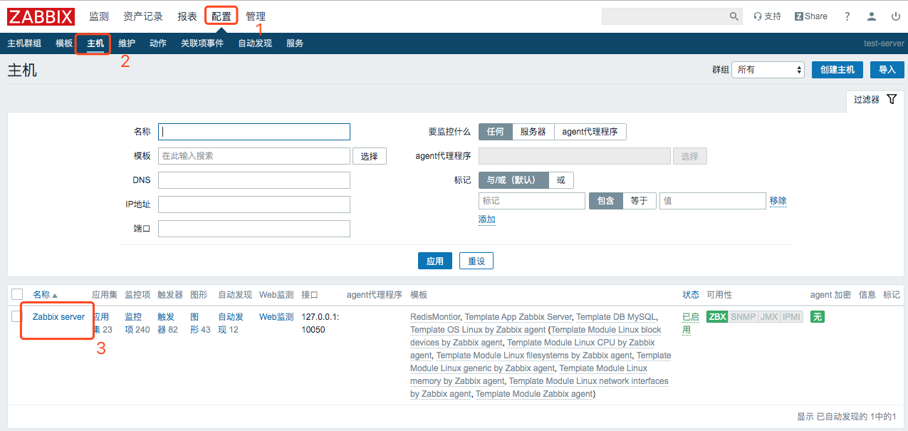Open the 支持 support link
908x431 pixels.
pyautogui.click(x=767, y=16)
